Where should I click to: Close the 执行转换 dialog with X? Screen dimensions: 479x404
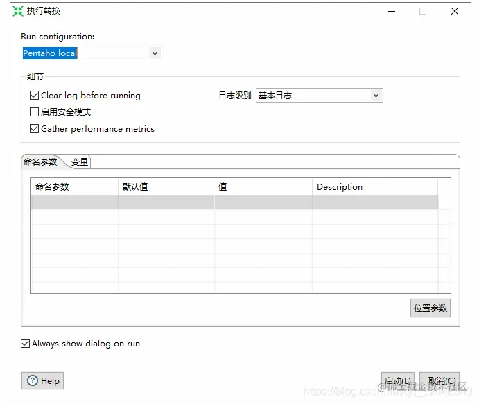pyautogui.click(x=455, y=11)
